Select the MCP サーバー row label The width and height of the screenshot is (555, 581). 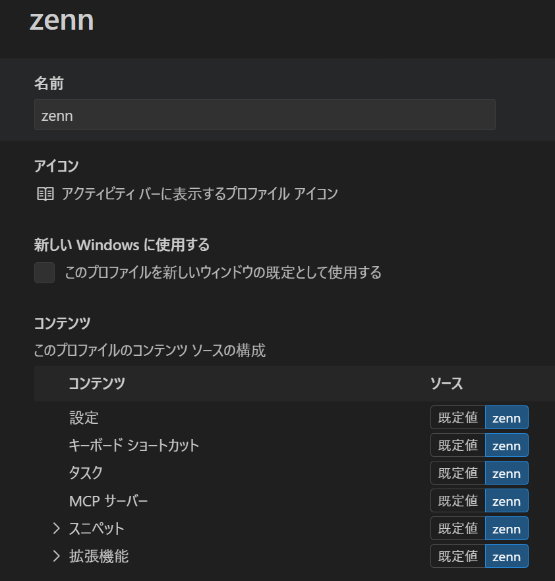108,501
